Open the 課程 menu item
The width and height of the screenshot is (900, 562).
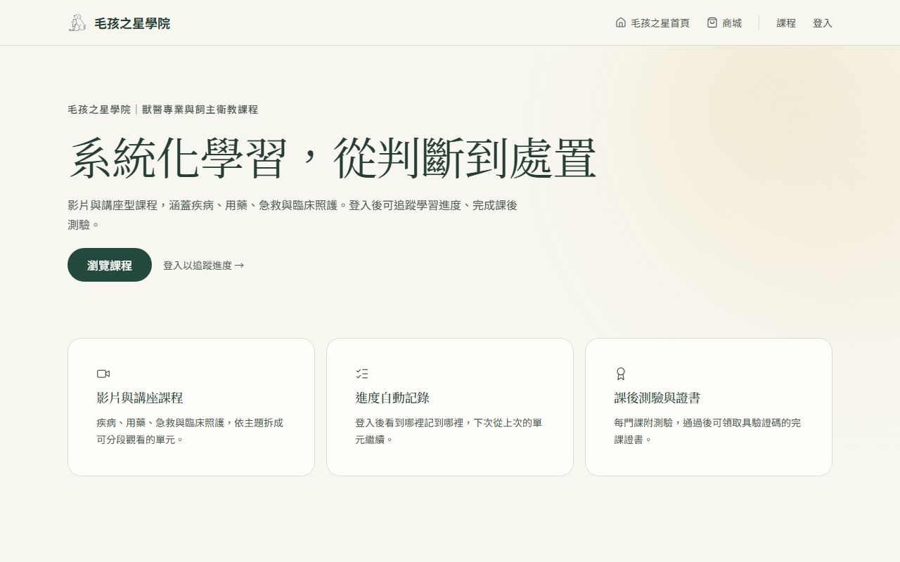786,23
